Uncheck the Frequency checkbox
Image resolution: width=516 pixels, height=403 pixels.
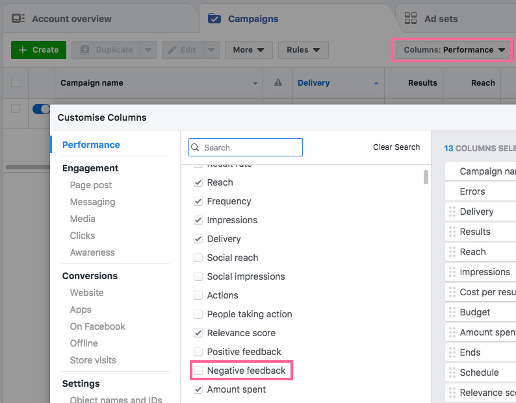198,201
